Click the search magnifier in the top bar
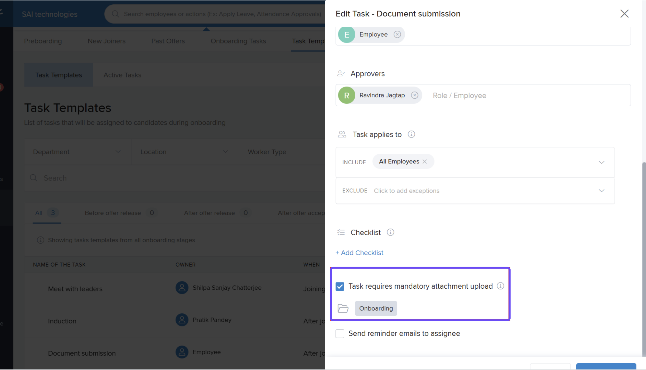 (116, 14)
